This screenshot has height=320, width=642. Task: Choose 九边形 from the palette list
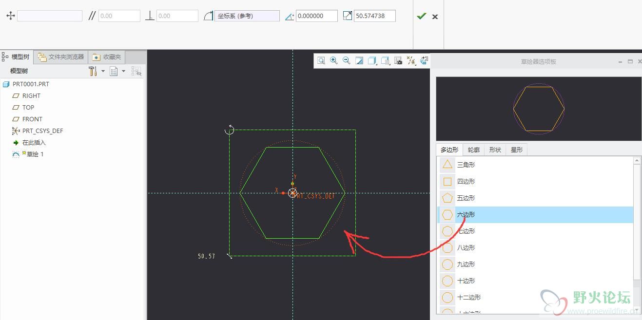[x=535, y=264]
